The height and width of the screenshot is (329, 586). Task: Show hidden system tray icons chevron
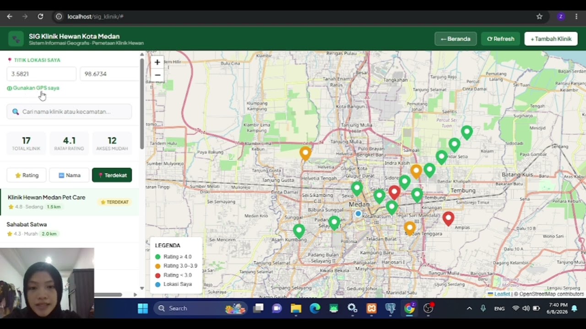pyautogui.click(x=469, y=308)
